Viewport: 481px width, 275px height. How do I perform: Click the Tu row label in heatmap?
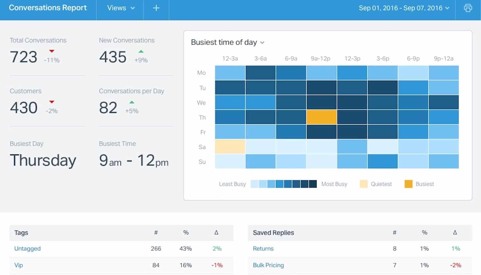(x=202, y=88)
